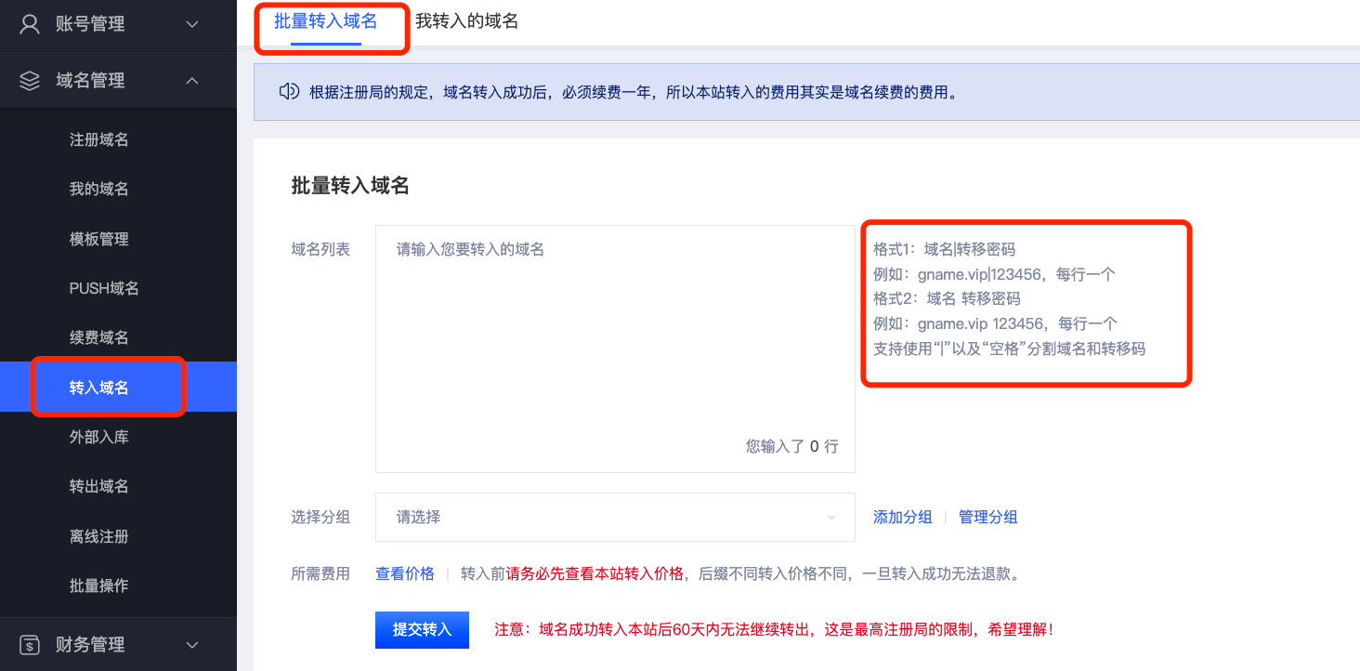Open 转出域名 in sidebar
Screen dimensions: 1360x671
point(99,486)
